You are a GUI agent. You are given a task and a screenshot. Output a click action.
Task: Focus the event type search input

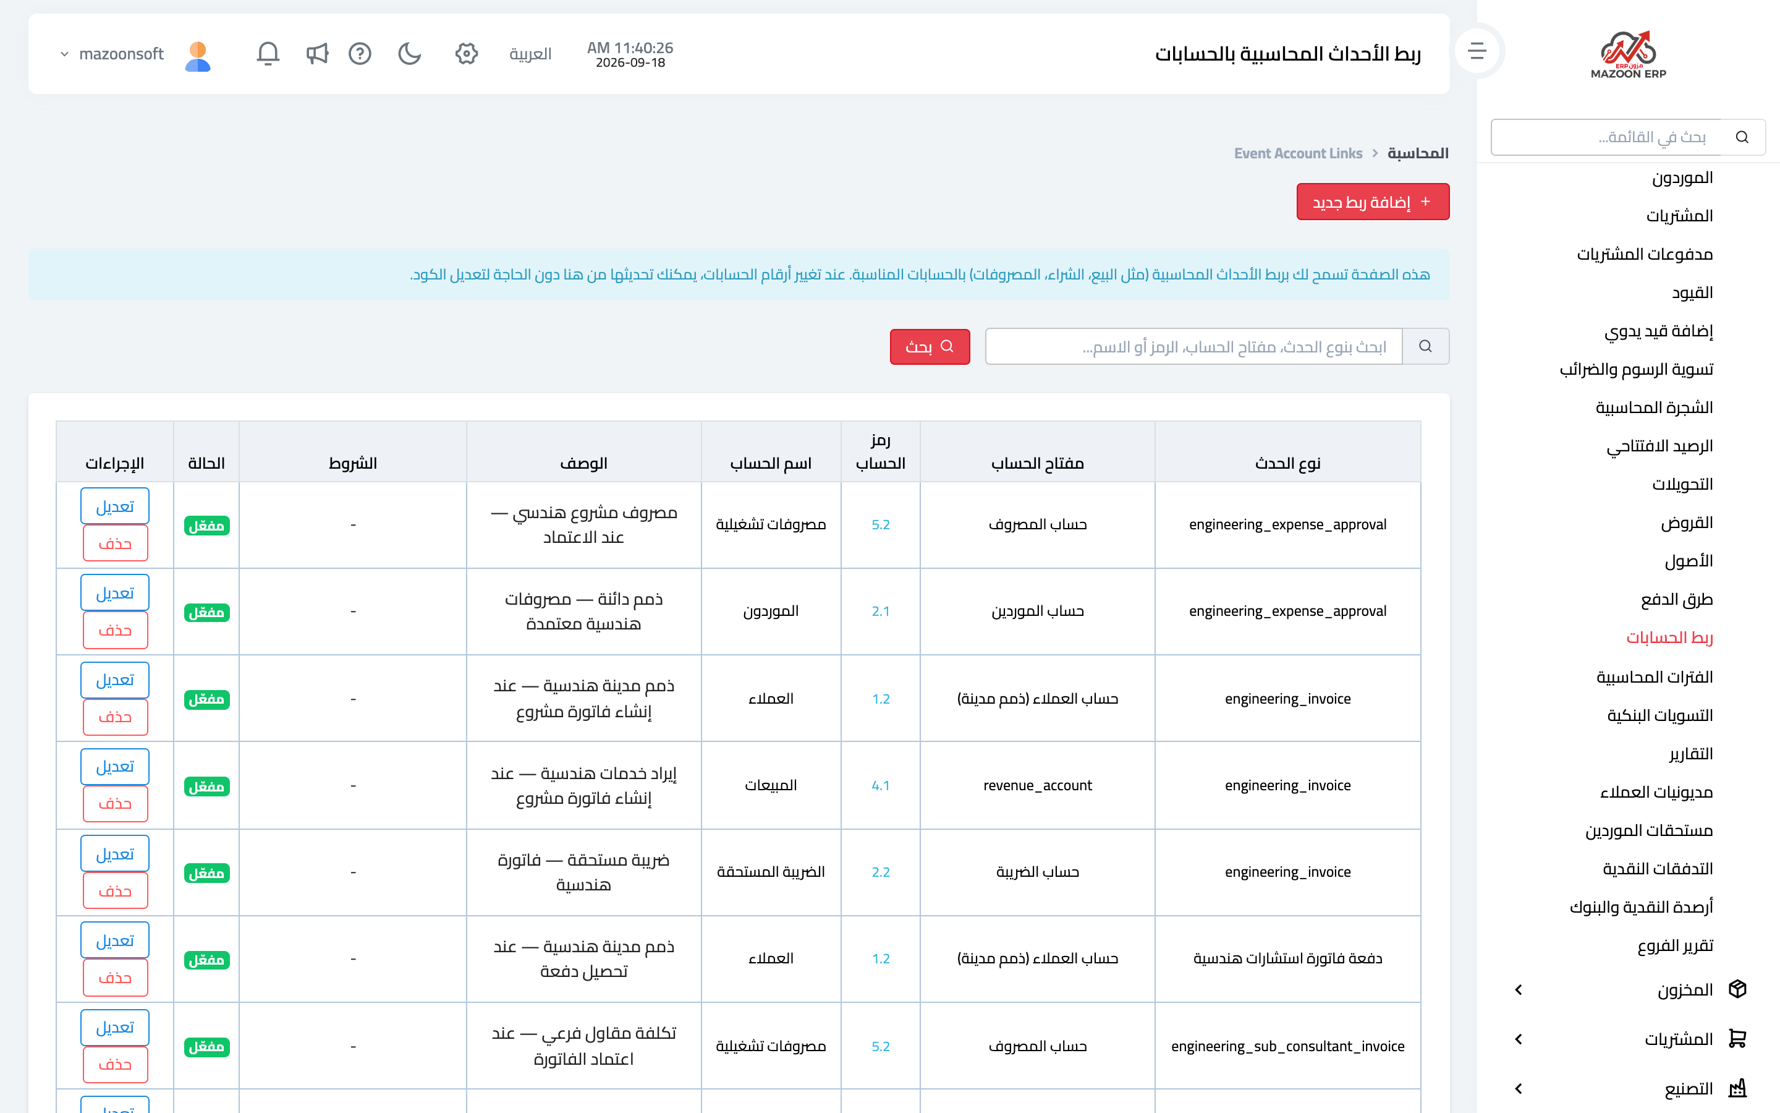click(x=1194, y=346)
